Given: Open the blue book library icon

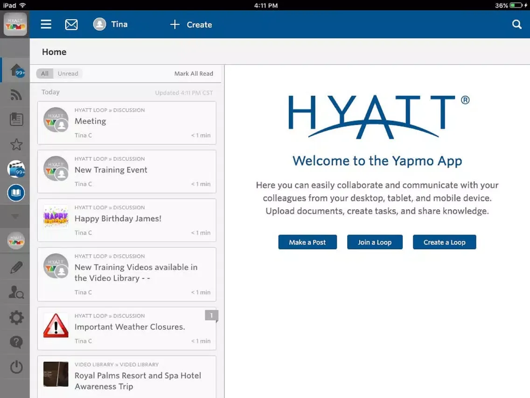Looking at the screenshot, I should point(16,193).
